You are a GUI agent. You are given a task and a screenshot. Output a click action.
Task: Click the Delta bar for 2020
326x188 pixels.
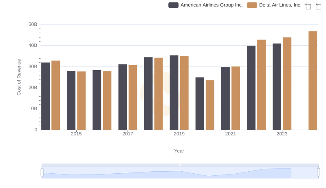pyautogui.click(x=210, y=105)
